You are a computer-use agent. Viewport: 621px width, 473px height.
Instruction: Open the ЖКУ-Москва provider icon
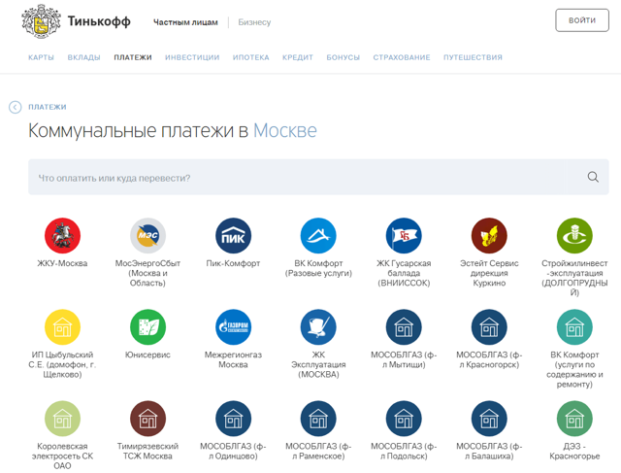tap(62, 235)
